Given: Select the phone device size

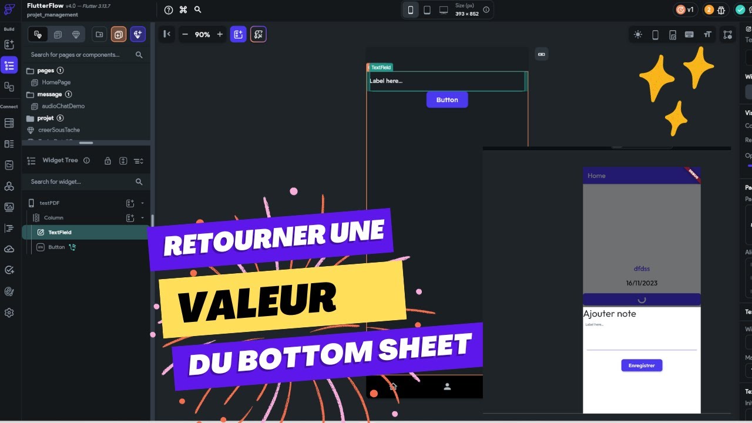Looking at the screenshot, I should [x=411, y=10].
